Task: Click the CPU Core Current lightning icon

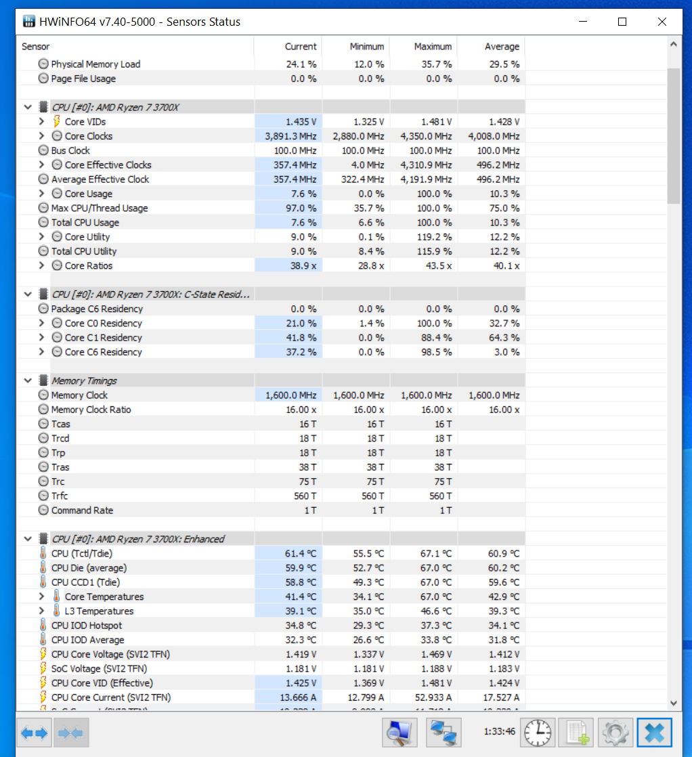Action: pyautogui.click(x=43, y=697)
